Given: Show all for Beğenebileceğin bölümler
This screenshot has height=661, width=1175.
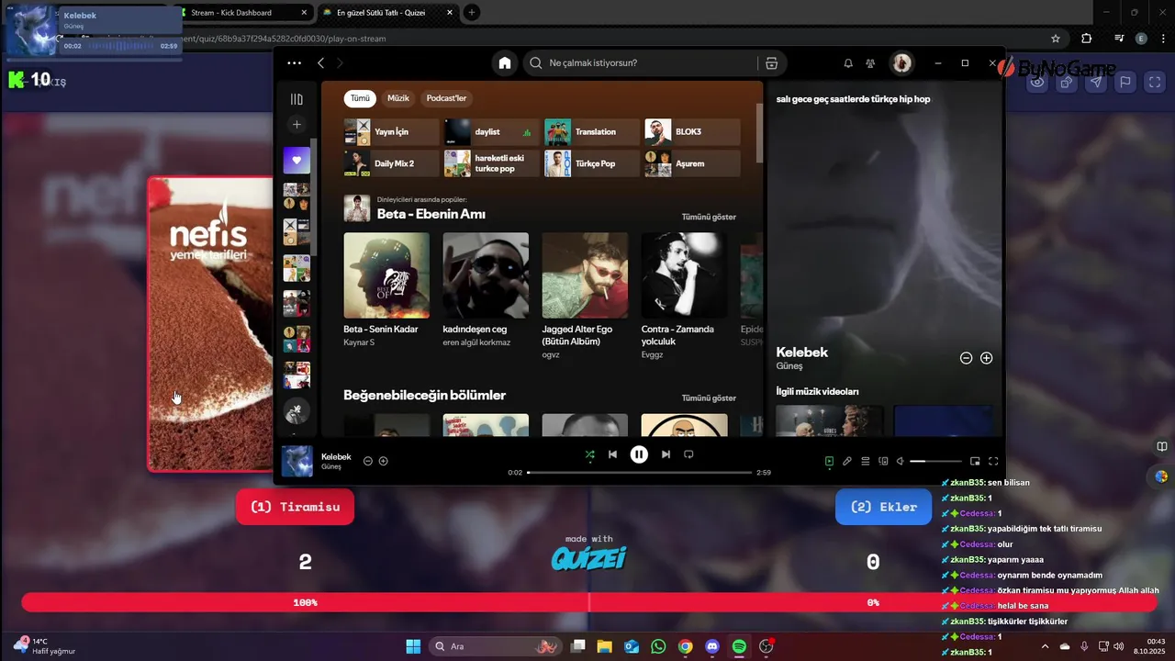Looking at the screenshot, I should tap(709, 398).
